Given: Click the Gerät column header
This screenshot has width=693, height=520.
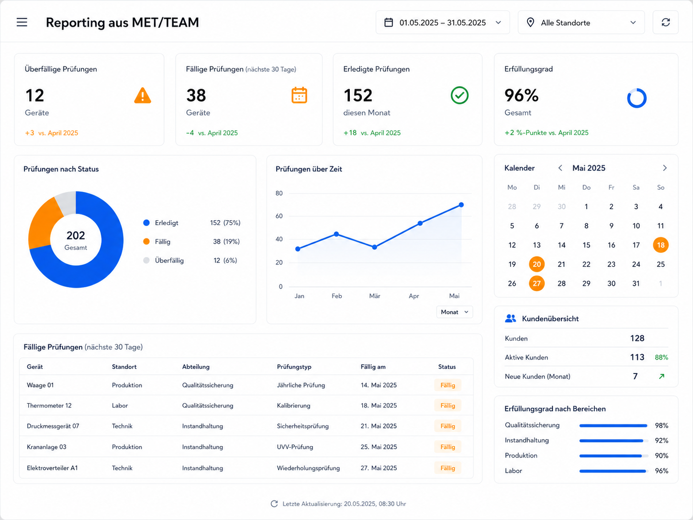Looking at the screenshot, I should click(x=35, y=367).
